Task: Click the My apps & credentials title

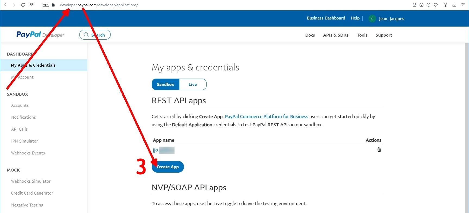Action: [x=195, y=67]
